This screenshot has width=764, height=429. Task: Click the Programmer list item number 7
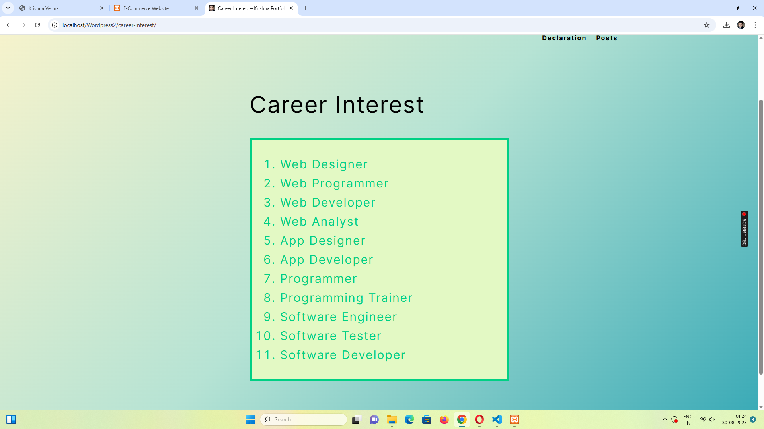point(319,279)
